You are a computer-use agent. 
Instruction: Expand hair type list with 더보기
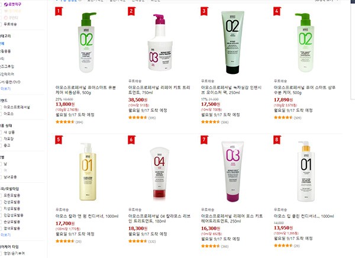click(x=5, y=235)
